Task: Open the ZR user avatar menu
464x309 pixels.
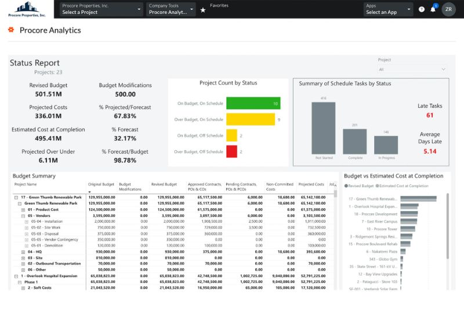Action: pyautogui.click(x=448, y=9)
